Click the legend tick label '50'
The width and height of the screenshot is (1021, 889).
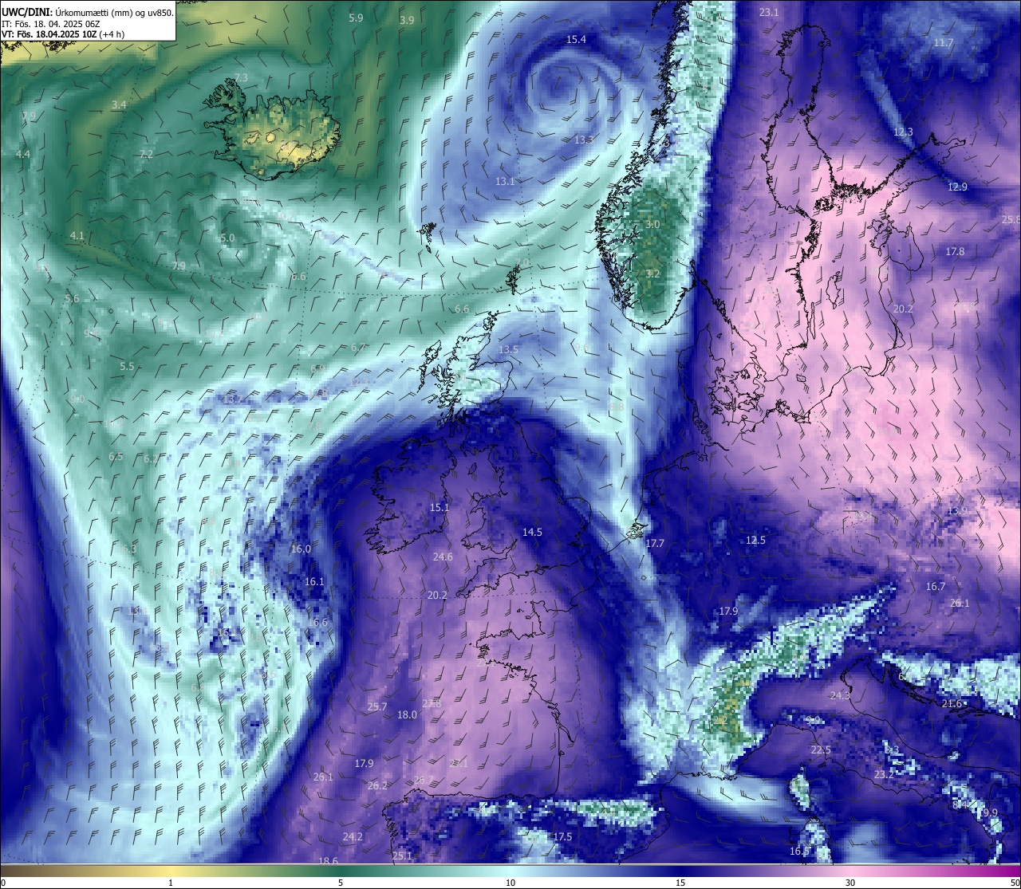(1015, 883)
